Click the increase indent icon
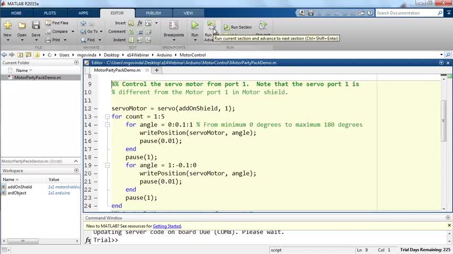This screenshot has height=254, width=453. click(140, 40)
